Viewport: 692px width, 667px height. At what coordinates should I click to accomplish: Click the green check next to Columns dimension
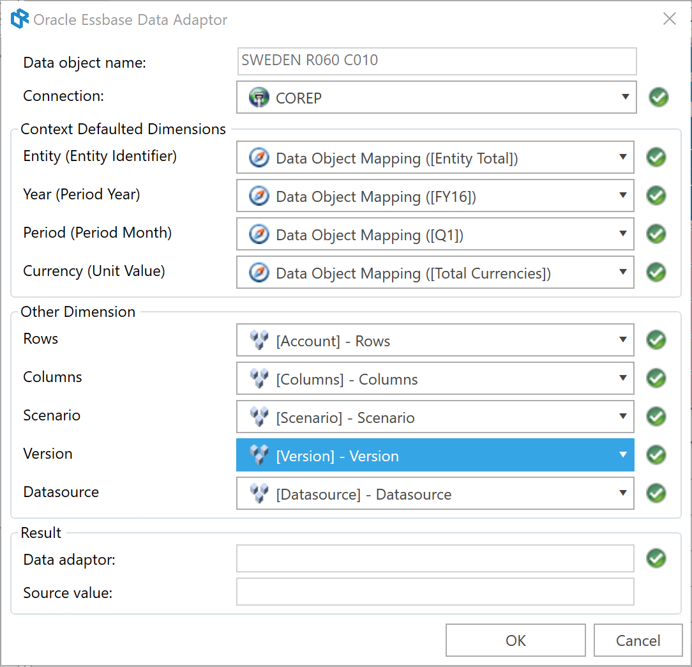coord(656,378)
